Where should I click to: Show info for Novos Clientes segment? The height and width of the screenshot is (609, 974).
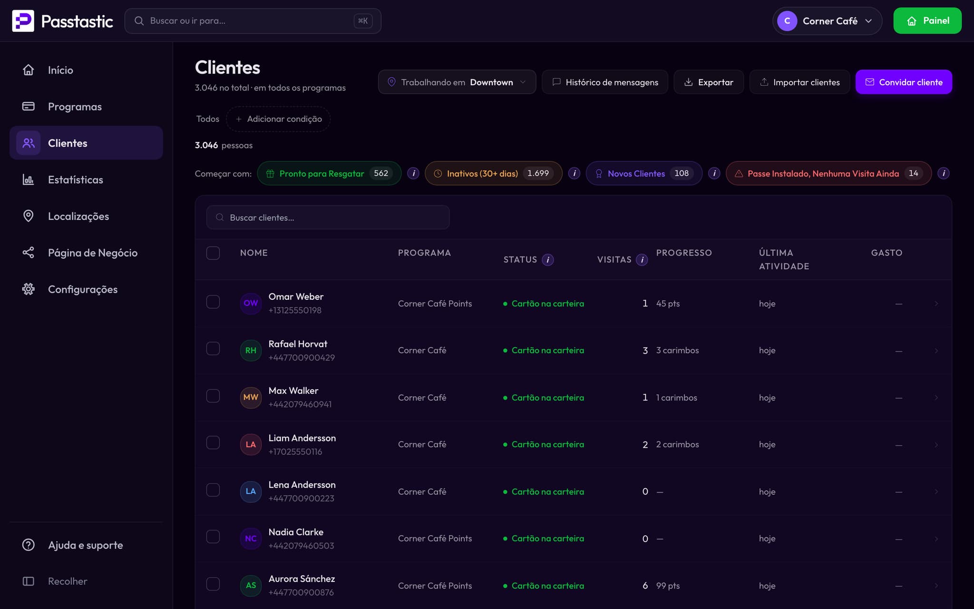pos(714,173)
